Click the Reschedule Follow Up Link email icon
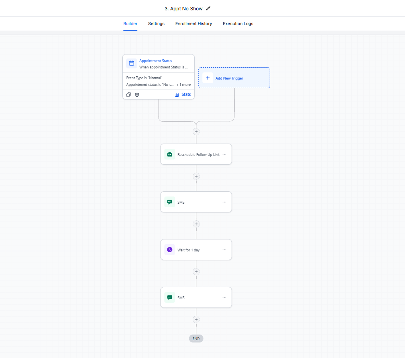 tap(170, 154)
